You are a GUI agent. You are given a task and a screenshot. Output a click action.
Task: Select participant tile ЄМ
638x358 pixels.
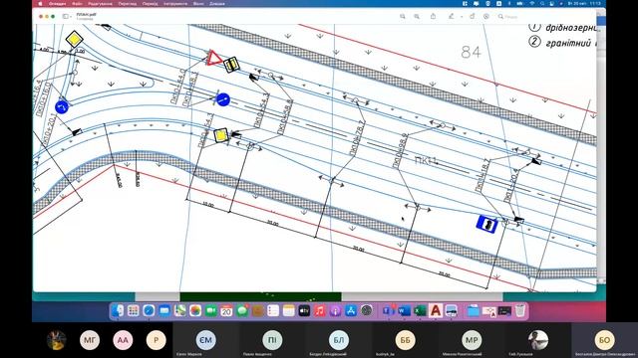click(206, 340)
